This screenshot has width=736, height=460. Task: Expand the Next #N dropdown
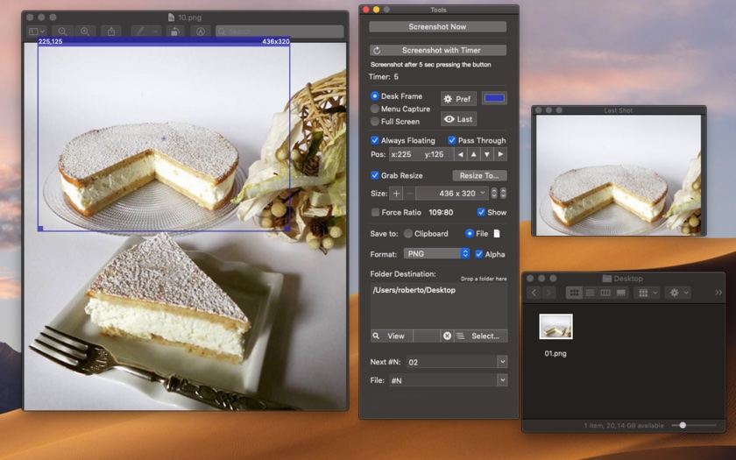coord(502,361)
